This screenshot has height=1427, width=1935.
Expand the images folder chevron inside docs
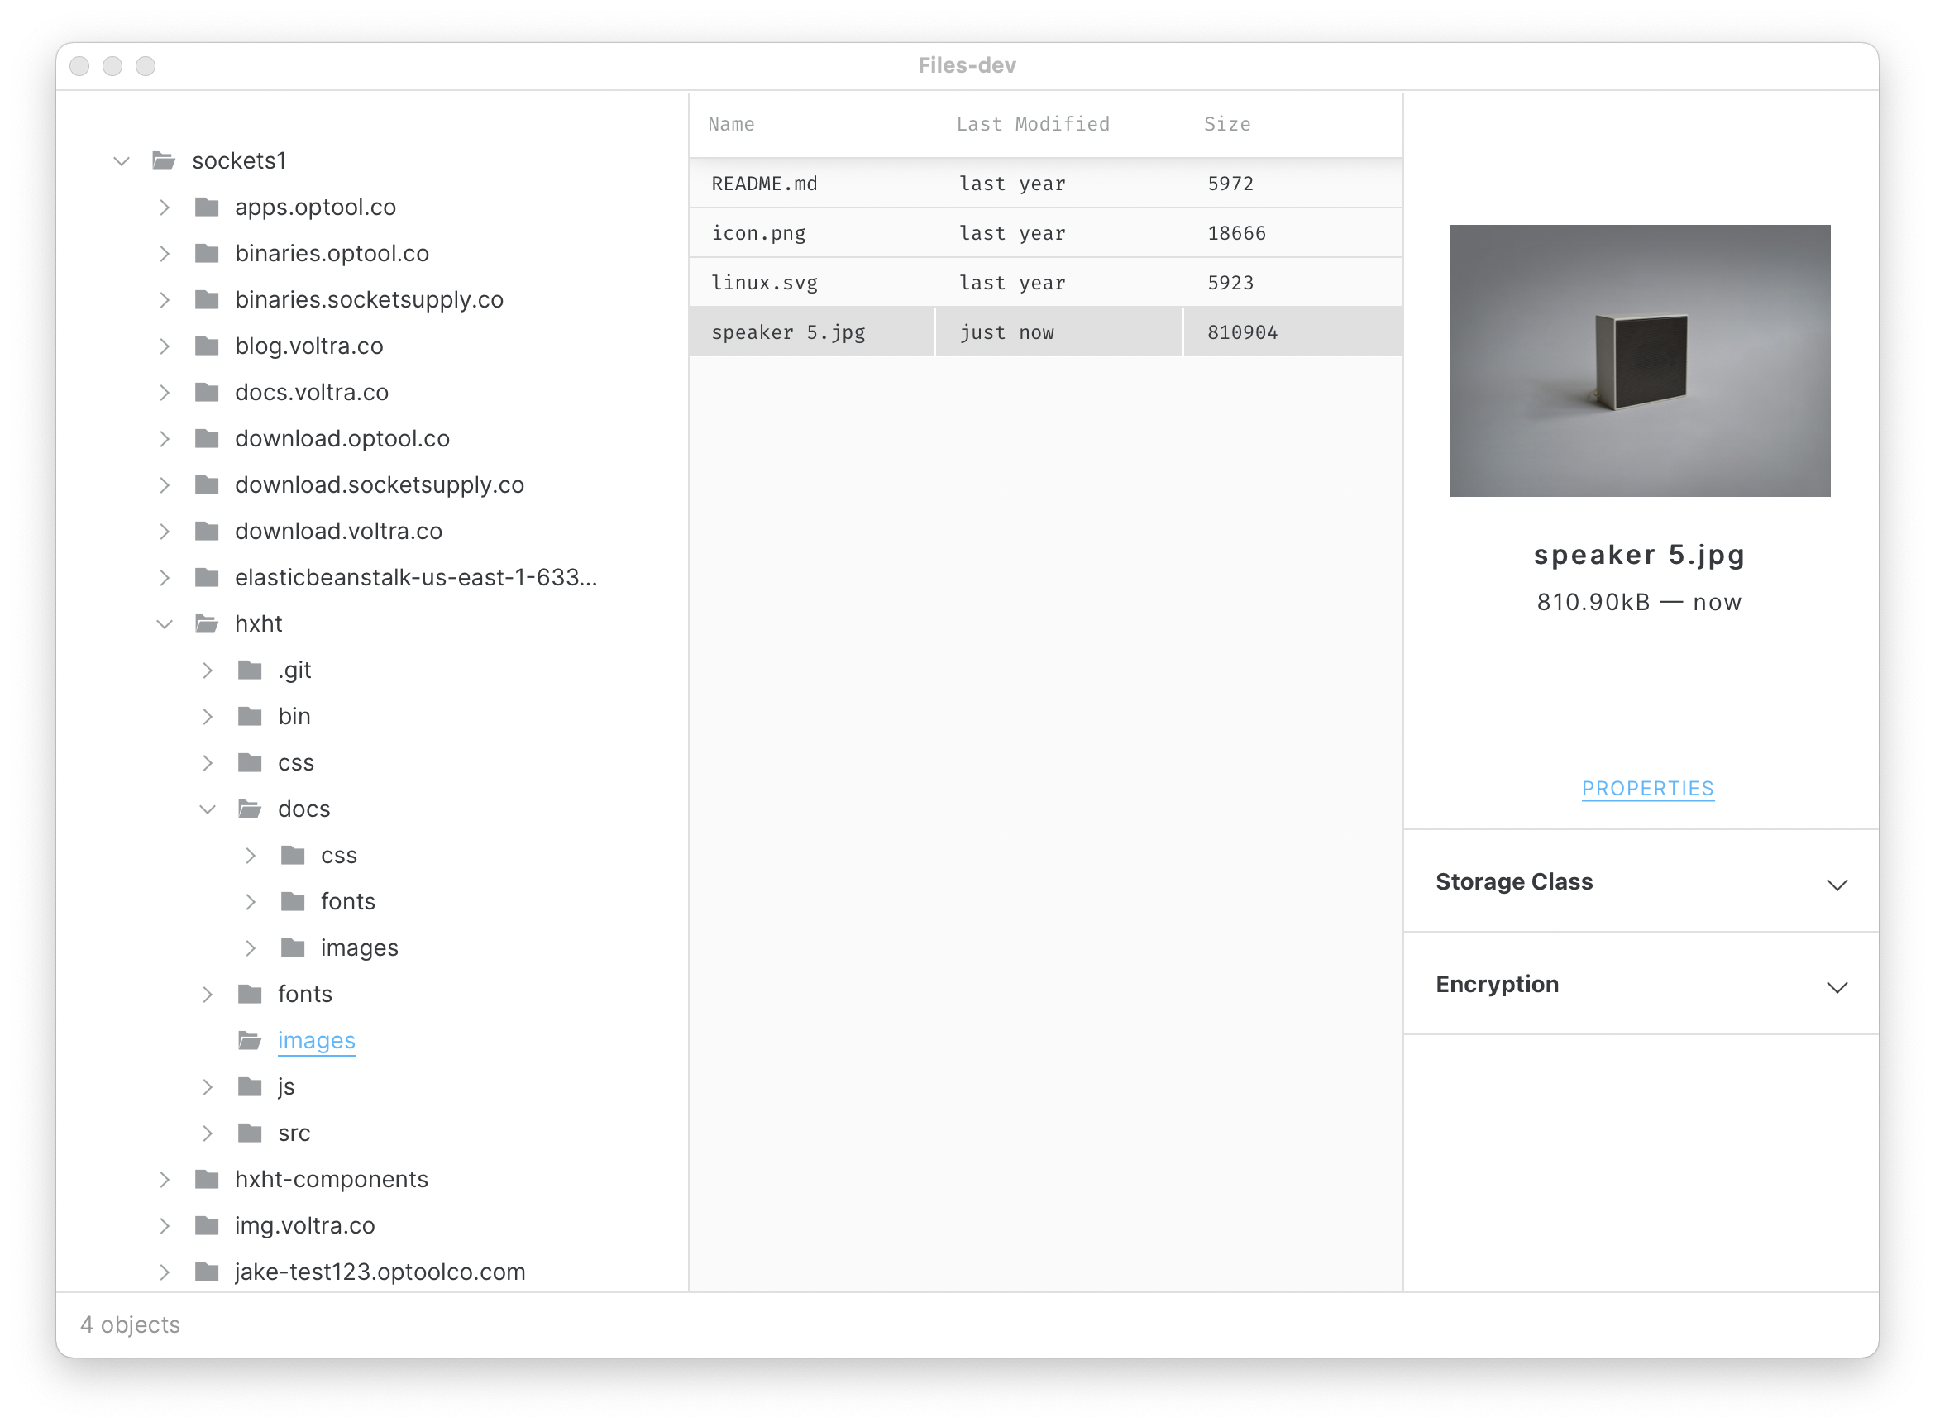pyautogui.click(x=251, y=948)
